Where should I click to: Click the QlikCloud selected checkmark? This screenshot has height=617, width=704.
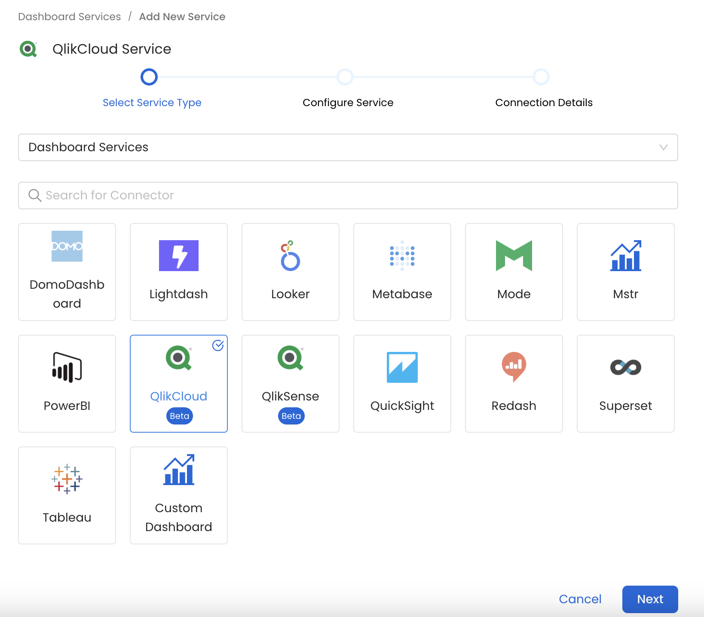pyautogui.click(x=218, y=345)
